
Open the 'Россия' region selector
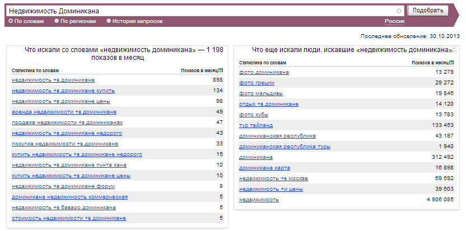(x=394, y=21)
